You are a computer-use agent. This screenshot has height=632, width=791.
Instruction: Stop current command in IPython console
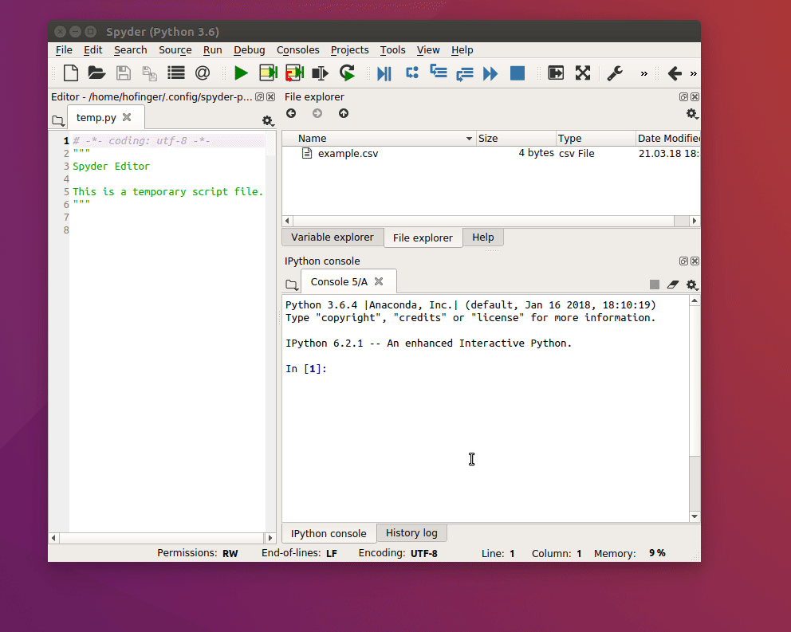coord(655,285)
